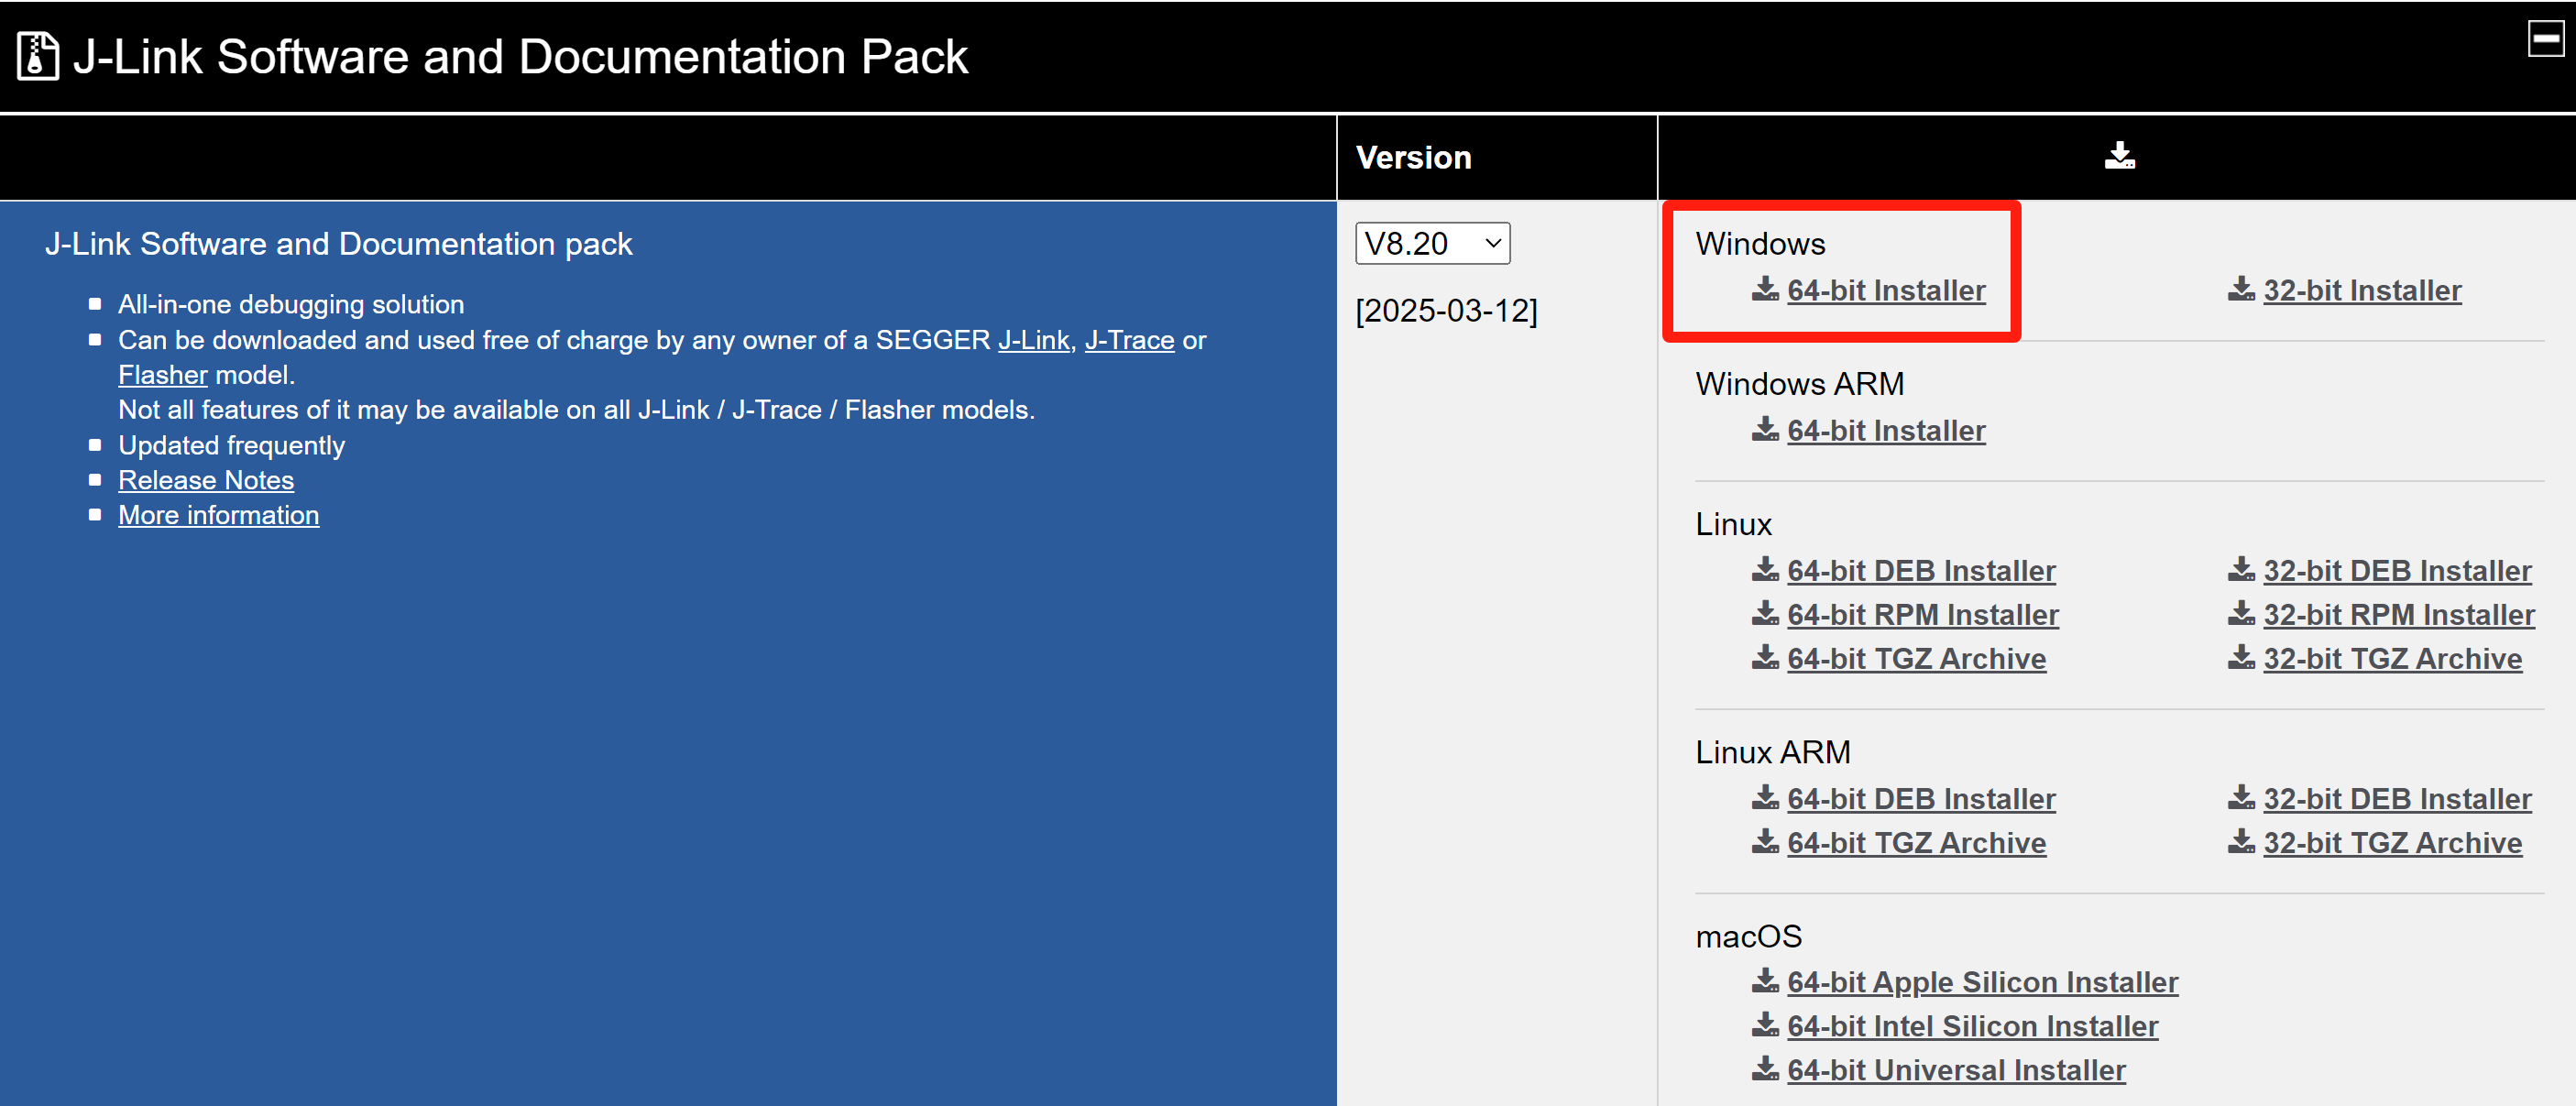Click the Version column header
Screen dimensions: 2576x1106
click(x=1413, y=157)
